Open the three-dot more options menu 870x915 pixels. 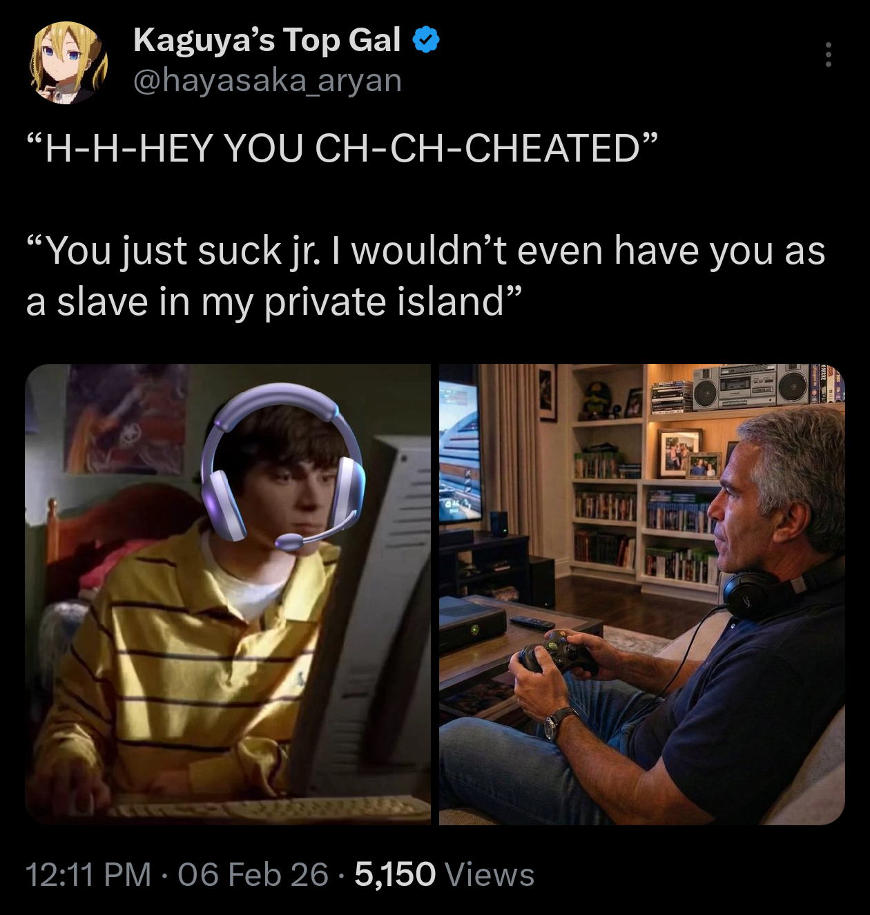[x=828, y=55]
